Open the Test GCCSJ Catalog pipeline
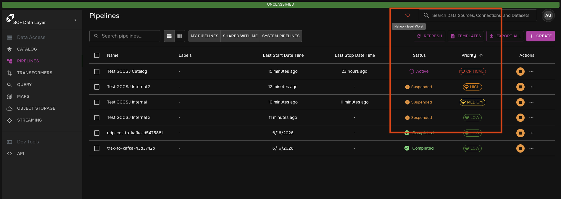The height and width of the screenshot is (199, 561). pos(127,71)
